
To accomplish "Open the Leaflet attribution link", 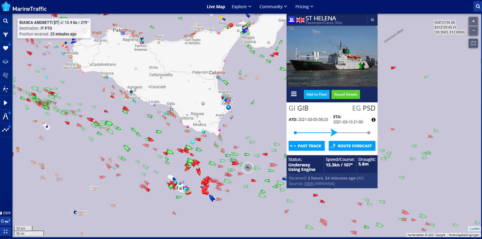I will point(474,229).
